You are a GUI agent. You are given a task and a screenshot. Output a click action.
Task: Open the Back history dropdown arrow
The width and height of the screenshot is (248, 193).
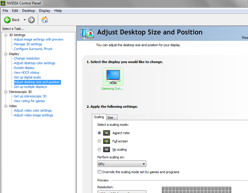point(25,20)
